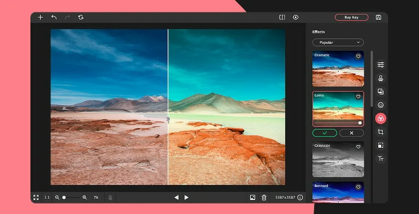Open the Adjustments sliders tool
Screen dimensions: 419x214
[x=380, y=65]
